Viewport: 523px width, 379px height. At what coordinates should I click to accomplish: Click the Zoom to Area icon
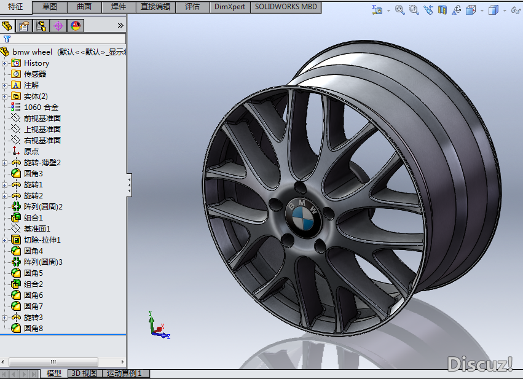coord(414,10)
